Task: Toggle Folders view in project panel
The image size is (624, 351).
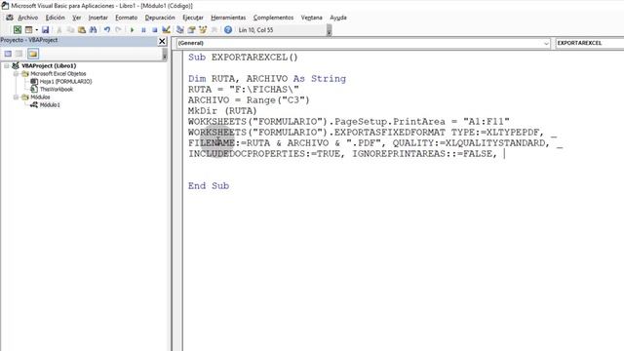Action: (x=33, y=54)
